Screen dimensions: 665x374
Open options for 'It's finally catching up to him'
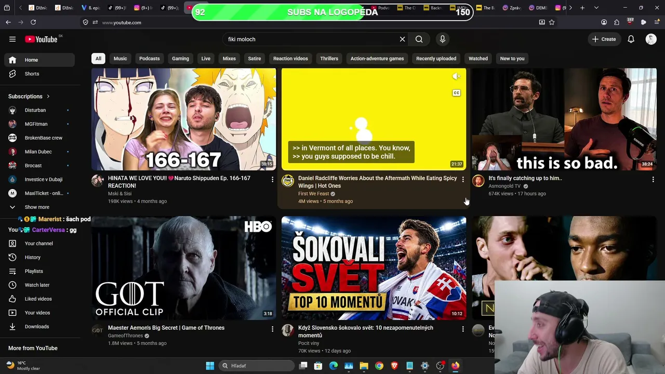pyautogui.click(x=653, y=179)
